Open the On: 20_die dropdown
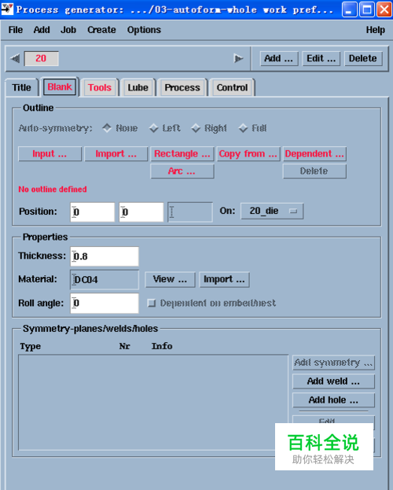This screenshot has height=490, width=393. tap(272, 211)
